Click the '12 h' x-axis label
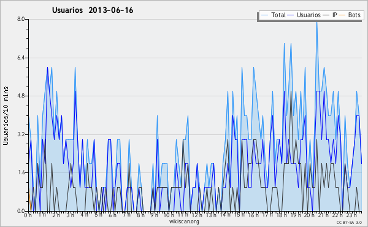 pos(197,215)
